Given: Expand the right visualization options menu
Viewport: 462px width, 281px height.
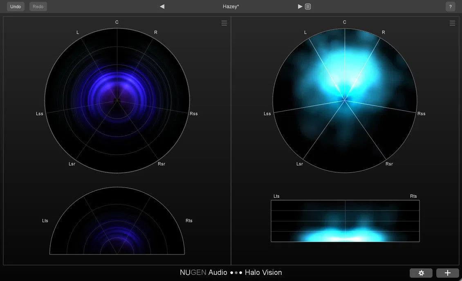Looking at the screenshot, I should point(452,23).
